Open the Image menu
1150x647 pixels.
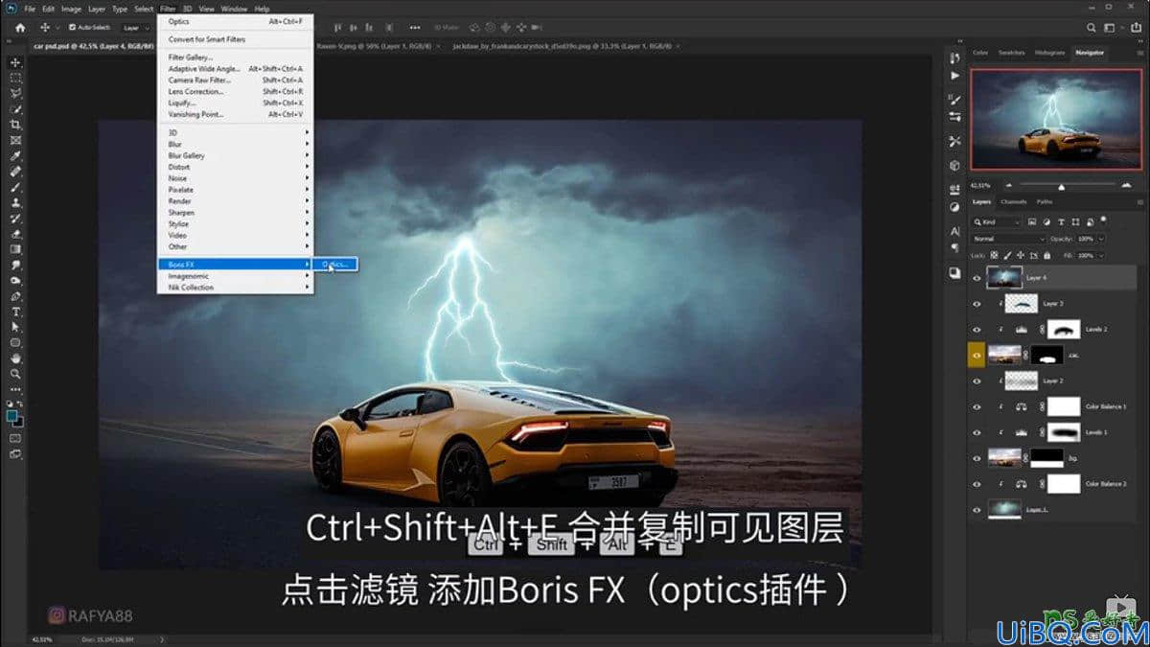pyautogui.click(x=71, y=9)
